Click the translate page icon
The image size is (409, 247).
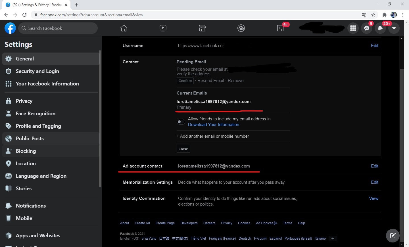point(364,15)
